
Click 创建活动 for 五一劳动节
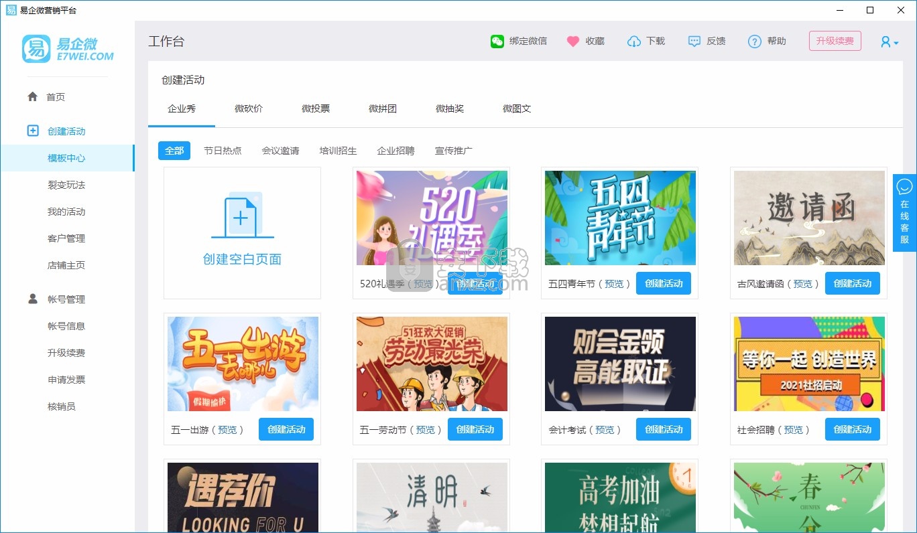pyautogui.click(x=475, y=429)
